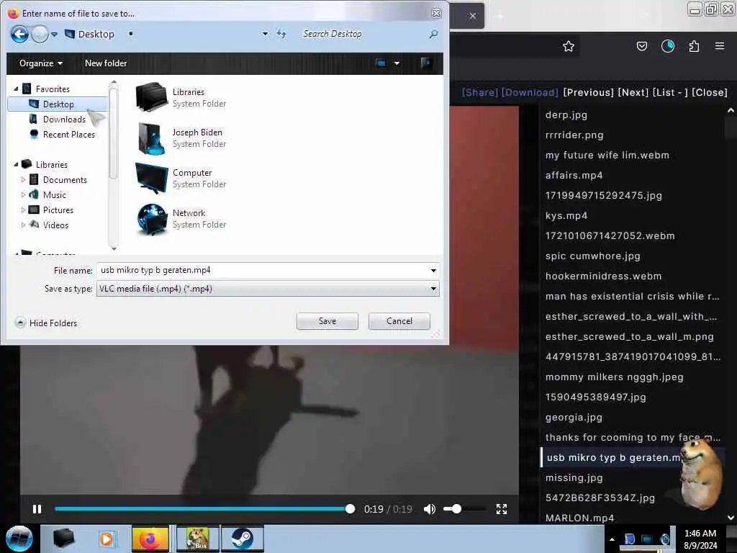Viewport: 737px width, 553px height.
Task: Select Desktop under Favorites
Action: pos(58,104)
